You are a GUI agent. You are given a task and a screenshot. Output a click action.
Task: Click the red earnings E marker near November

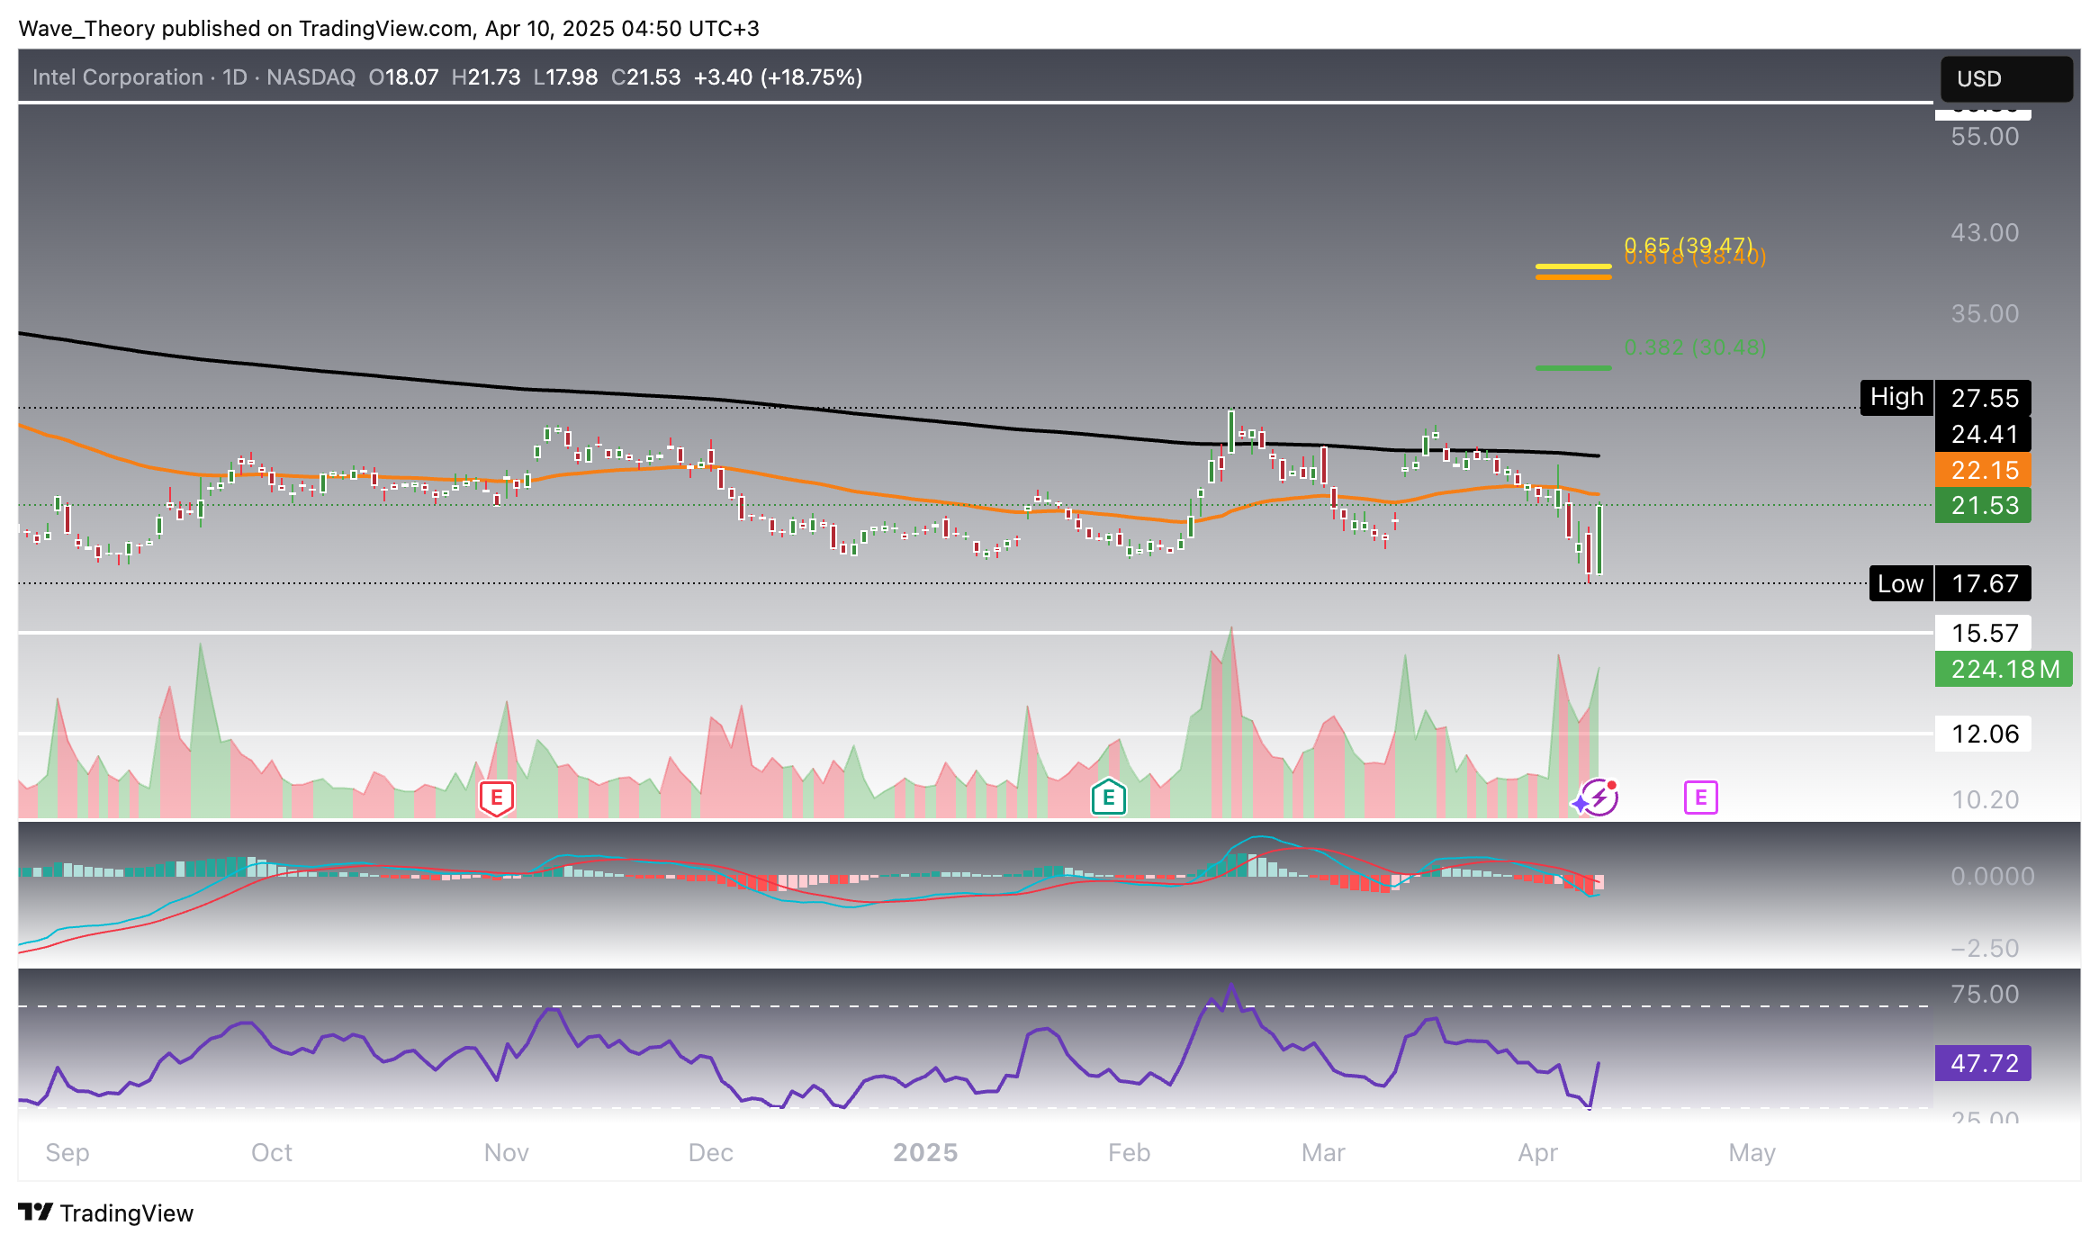(496, 798)
